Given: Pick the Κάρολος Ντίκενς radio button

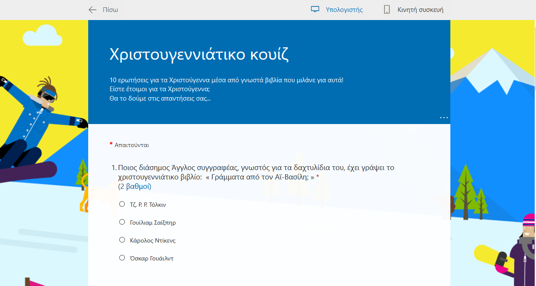Looking at the screenshot, I should click(x=122, y=240).
